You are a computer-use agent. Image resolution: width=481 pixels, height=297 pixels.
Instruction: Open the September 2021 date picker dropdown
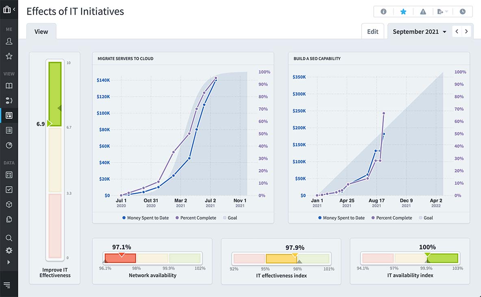click(x=418, y=31)
